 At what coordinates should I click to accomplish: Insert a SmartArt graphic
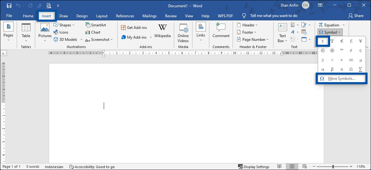pos(96,25)
